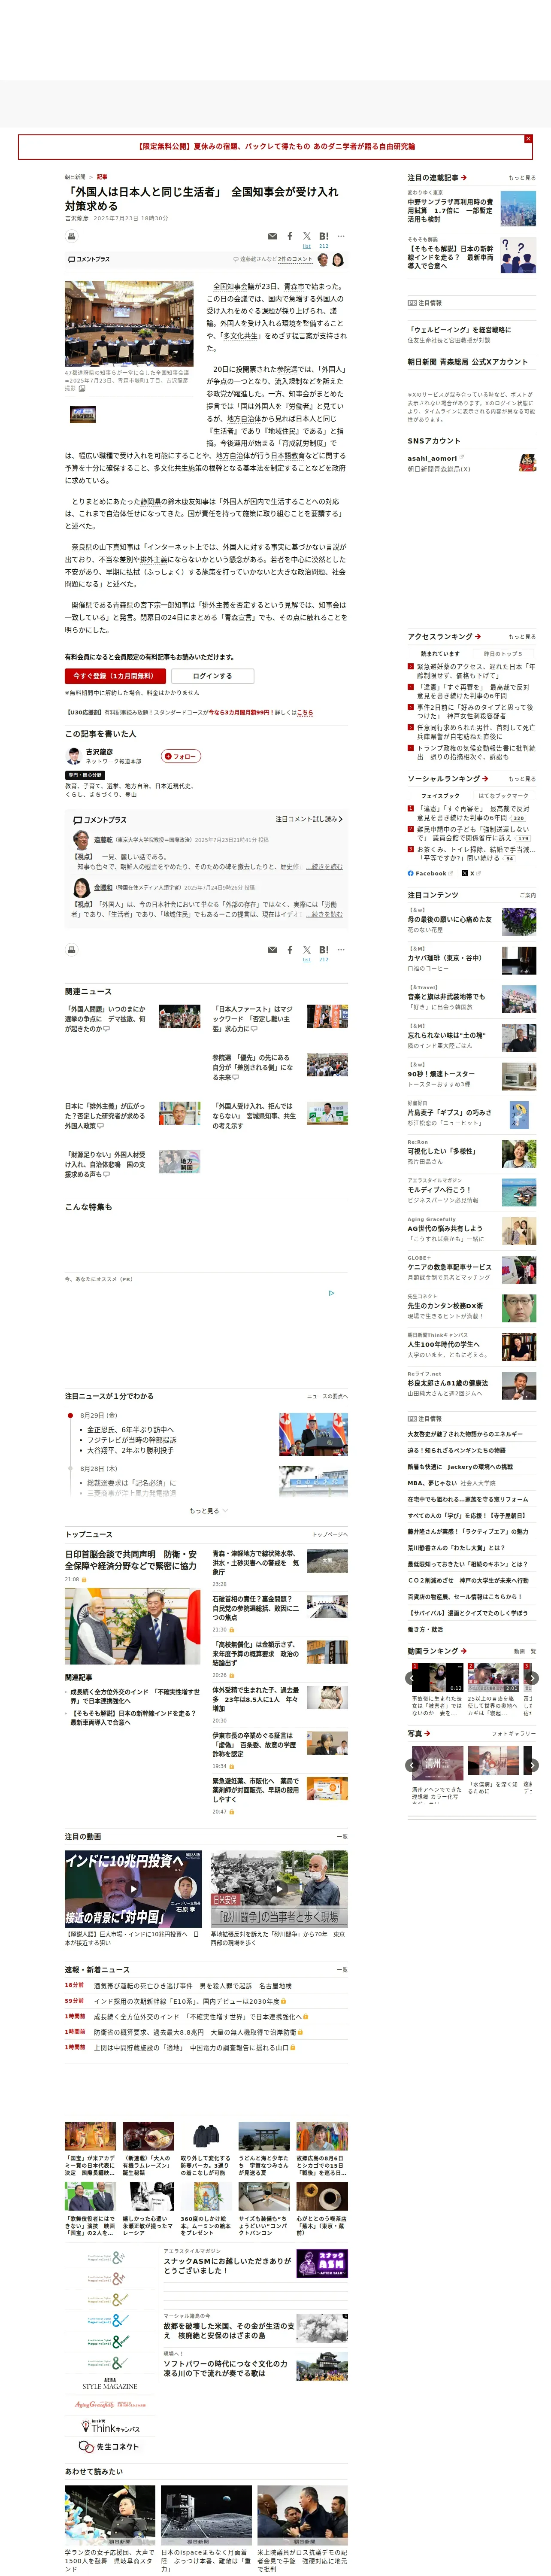The image size is (551, 2576).
Task: Click commenter avatars beside 2件のコメント
Action: pyautogui.click(x=330, y=260)
